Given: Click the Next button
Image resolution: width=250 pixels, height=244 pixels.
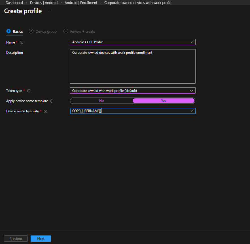Looking at the screenshot, I should 41,239.
